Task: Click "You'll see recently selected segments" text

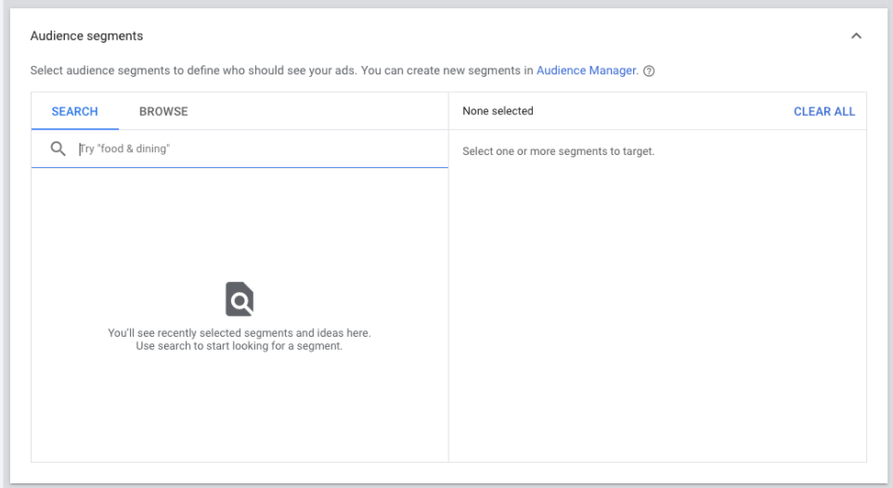Action: point(239,332)
